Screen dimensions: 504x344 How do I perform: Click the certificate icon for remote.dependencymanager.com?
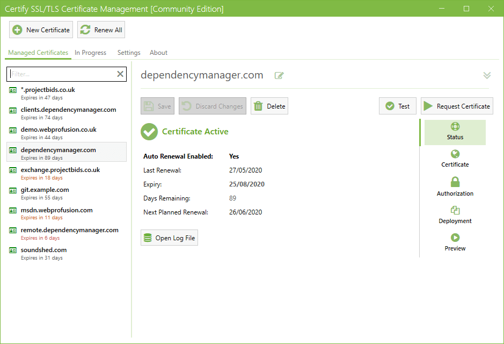[x=13, y=231]
